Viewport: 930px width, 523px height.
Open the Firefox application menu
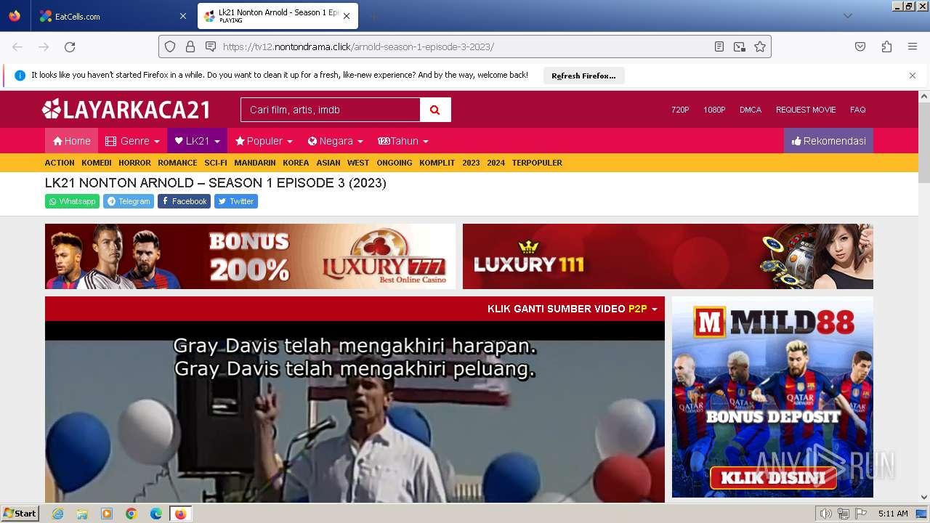(x=913, y=46)
